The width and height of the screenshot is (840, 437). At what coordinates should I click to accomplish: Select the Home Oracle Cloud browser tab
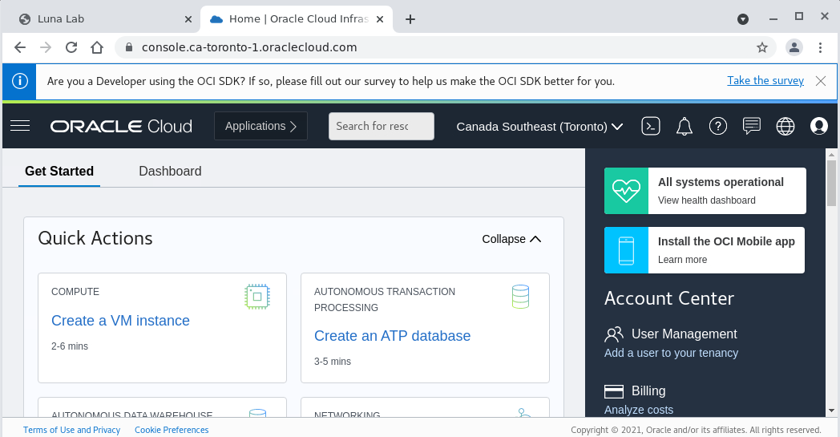pyautogui.click(x=297, y=19)
